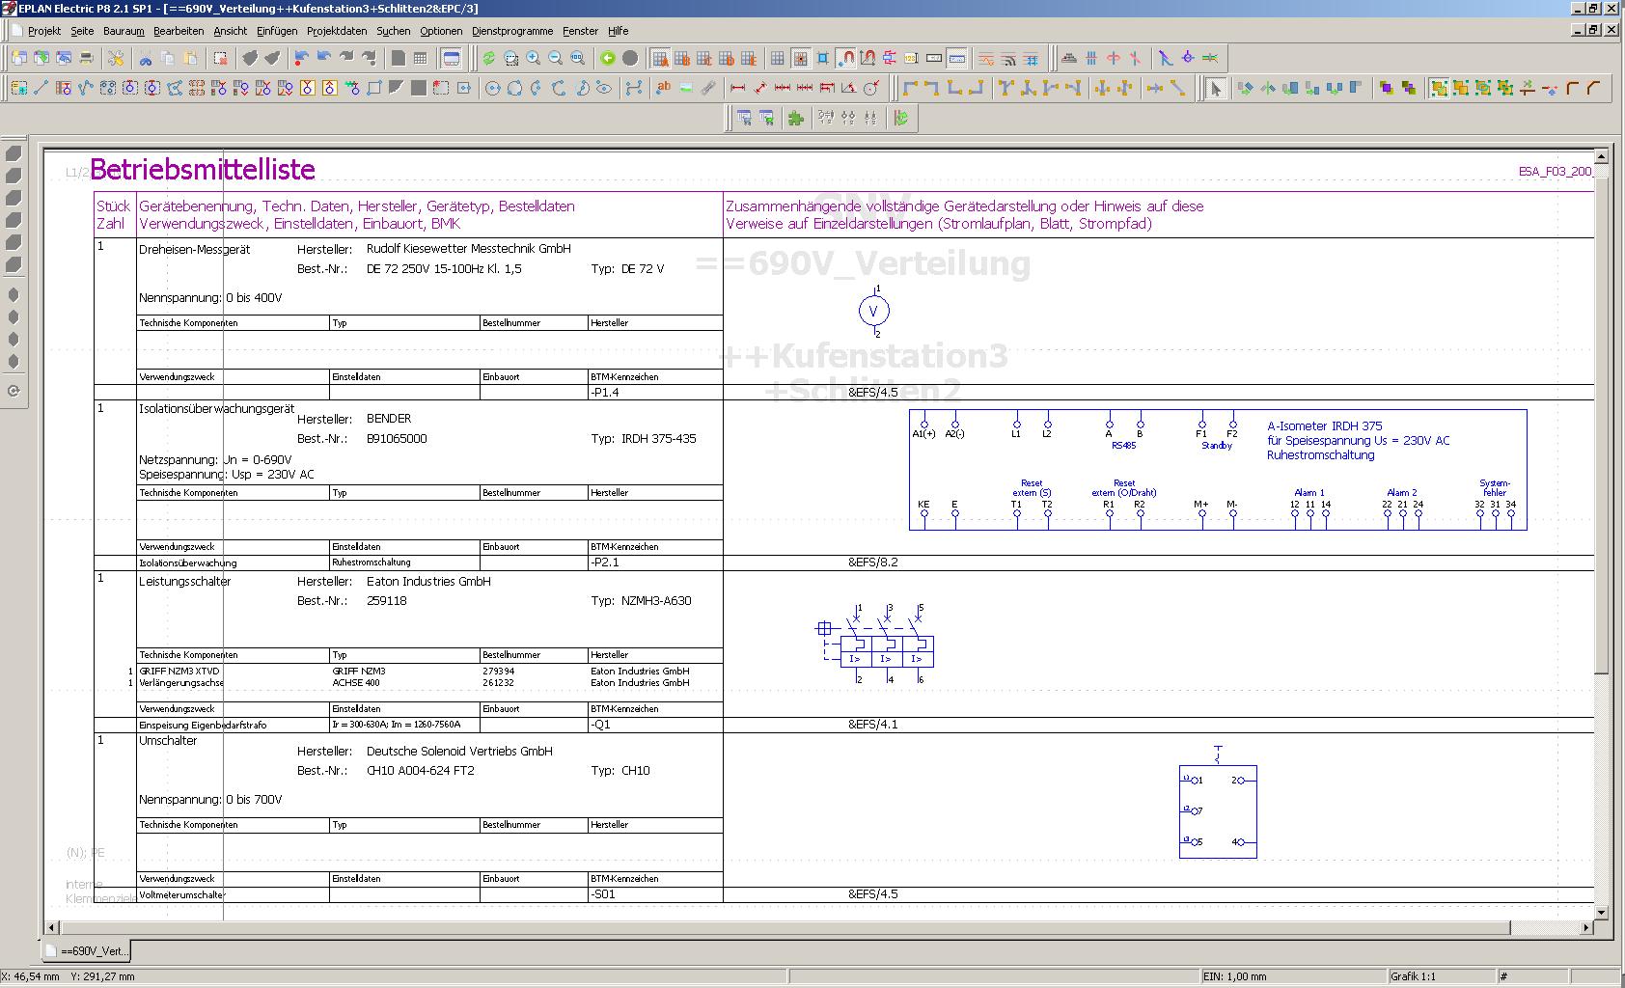Click the vertical scrollbar up arrow
Screen dimensions: 1625x988
pos(1601,156)
